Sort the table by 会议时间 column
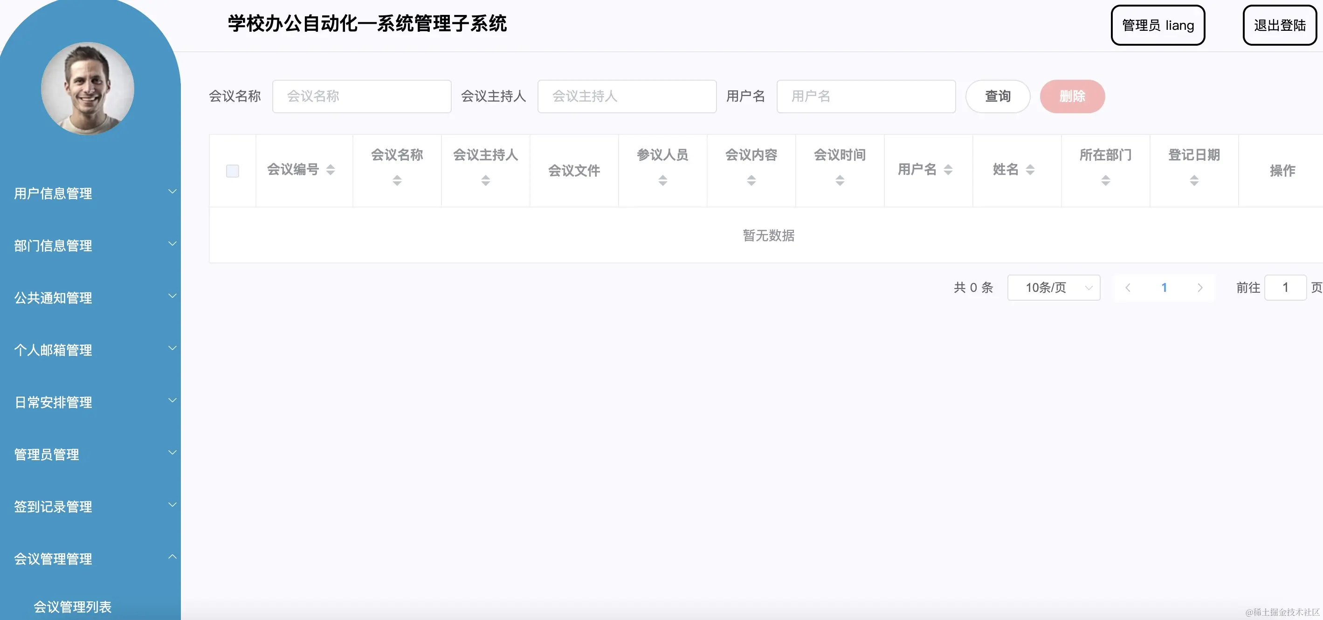Screen dimensions: 1323x620 click(x=839, y=180)
